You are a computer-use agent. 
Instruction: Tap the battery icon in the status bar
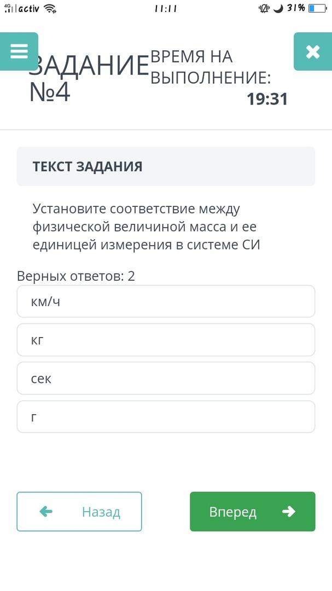coord(317,9)
